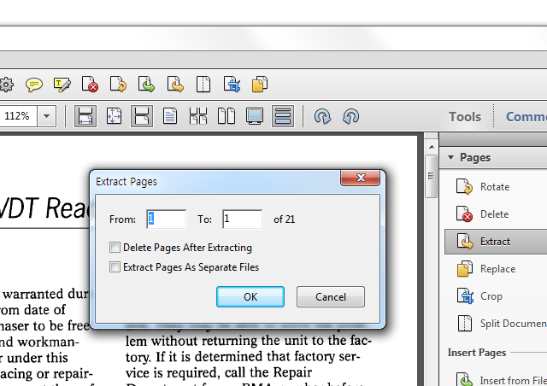Confirm extraction with OK button
The height and width of the screenshot is (386, 547).
(250, 296)
